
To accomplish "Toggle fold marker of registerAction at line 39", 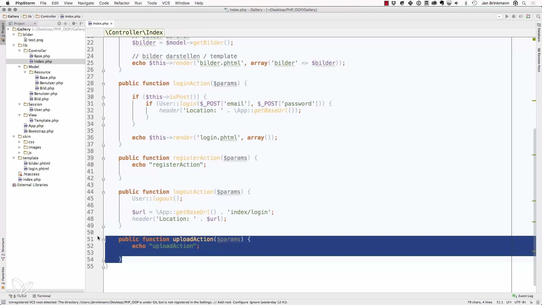I will (103, 159).
